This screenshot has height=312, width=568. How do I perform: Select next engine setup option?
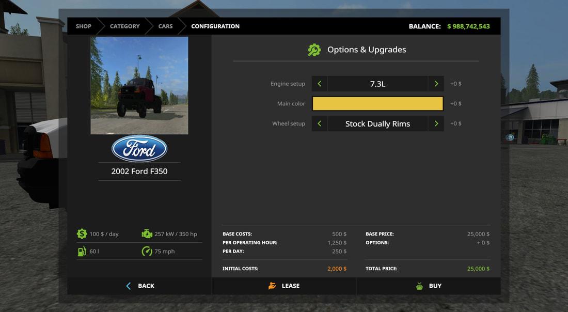(x=436, y=84)
